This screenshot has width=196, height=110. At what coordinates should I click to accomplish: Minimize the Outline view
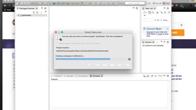[x=164, y=42]
